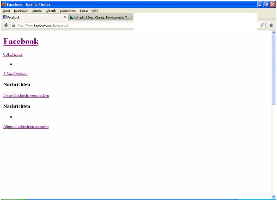Click the search magnifier icon
The height and width of the screenshot is (200, 277).
tap(262, 25)
